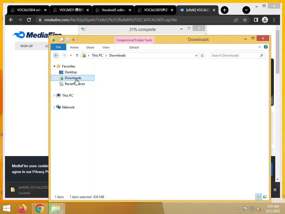Open a new browser tab with plus button
The image size is (285, 214).
(225, 10)
